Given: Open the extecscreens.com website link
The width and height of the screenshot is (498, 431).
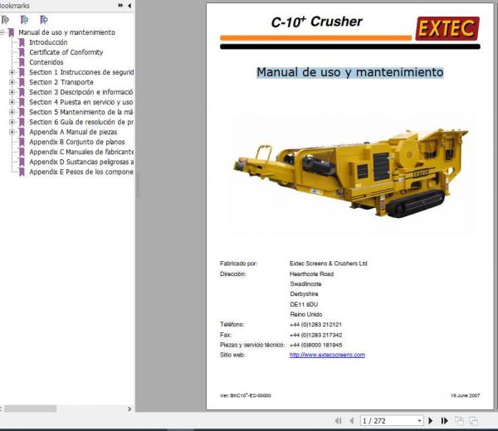Looking at the screenshot, I should pyautogui.click(x=327, y=355).
